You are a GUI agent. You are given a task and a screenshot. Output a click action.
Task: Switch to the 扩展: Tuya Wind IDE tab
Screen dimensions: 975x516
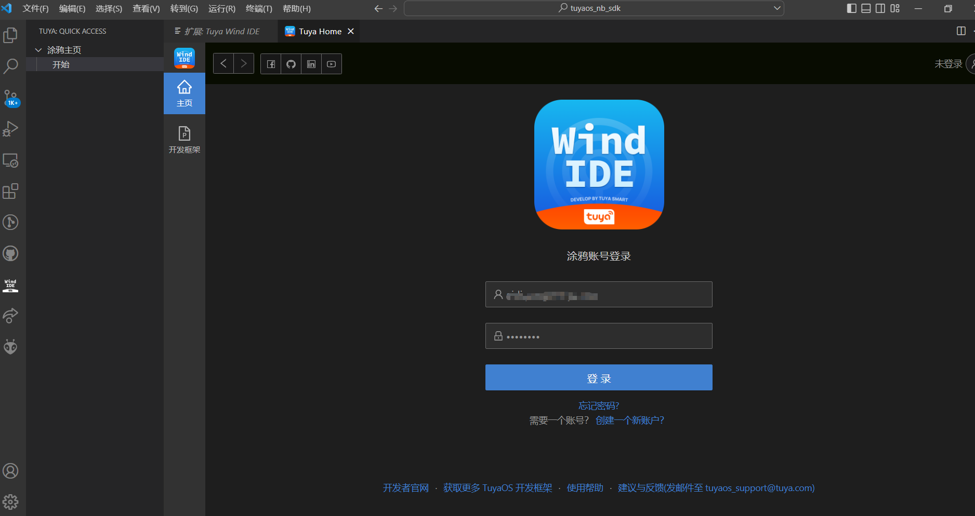click(x=221, y=32)
